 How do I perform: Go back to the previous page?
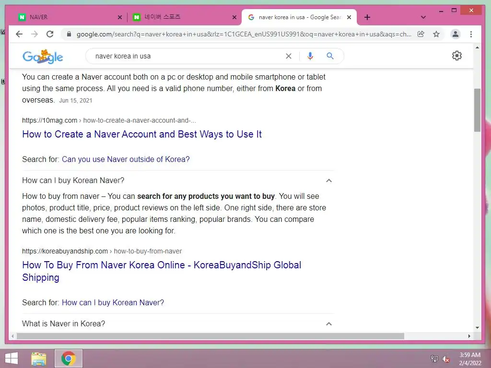point(19,34)
